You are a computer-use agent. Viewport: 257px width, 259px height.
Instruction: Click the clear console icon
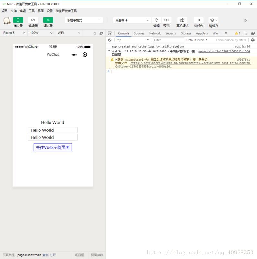tap(110, 40)
